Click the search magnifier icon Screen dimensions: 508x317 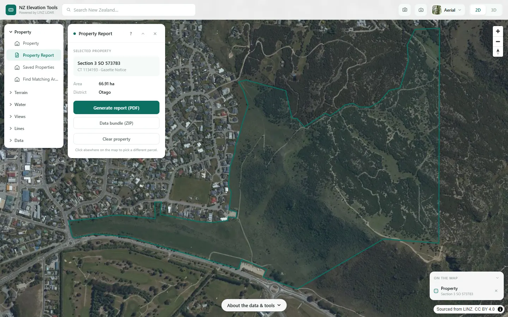click(69, 10)
